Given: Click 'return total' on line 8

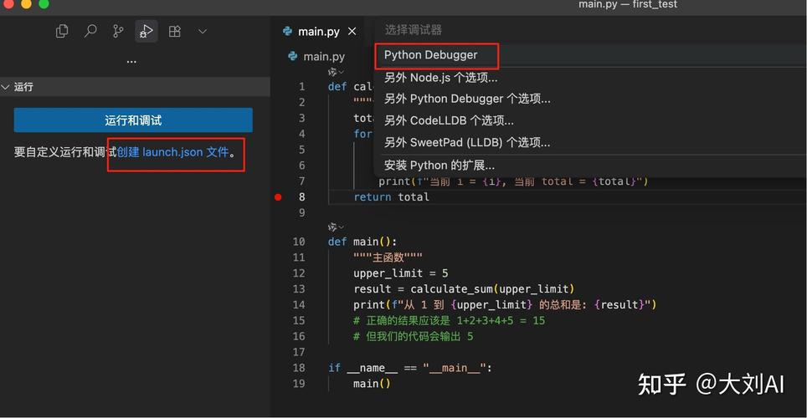Looking at the screenshot, I should click(391, 197).
